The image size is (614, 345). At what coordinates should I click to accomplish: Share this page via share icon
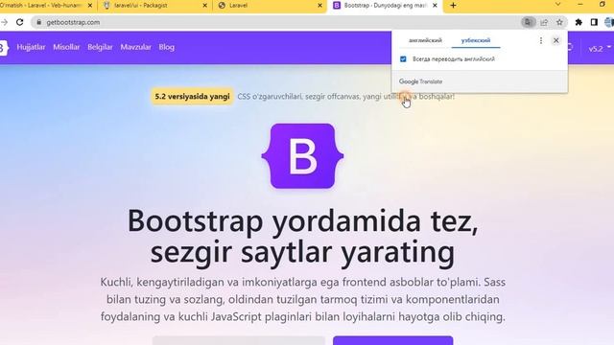point(544,22)
